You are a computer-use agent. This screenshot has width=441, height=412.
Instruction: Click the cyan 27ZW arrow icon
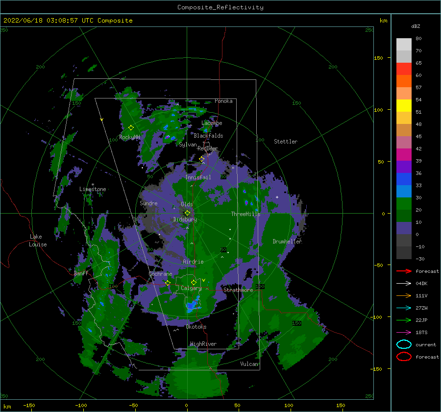(x=404, y=308)
